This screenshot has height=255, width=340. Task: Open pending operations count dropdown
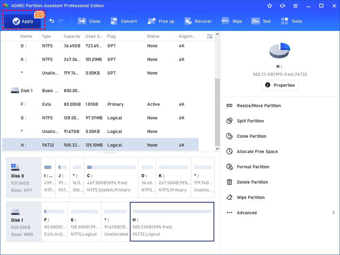click(39, 15)
